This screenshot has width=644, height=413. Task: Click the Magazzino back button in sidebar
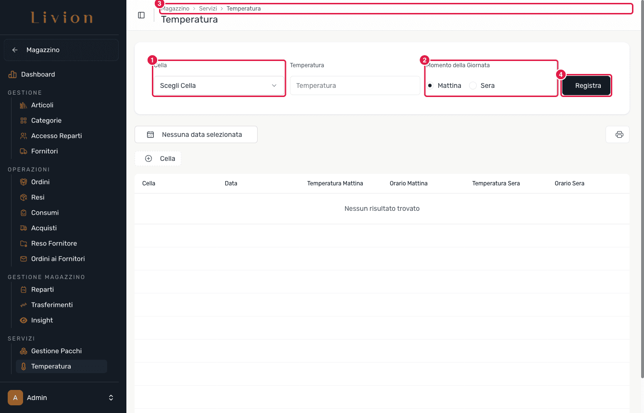tap(61, 50)
